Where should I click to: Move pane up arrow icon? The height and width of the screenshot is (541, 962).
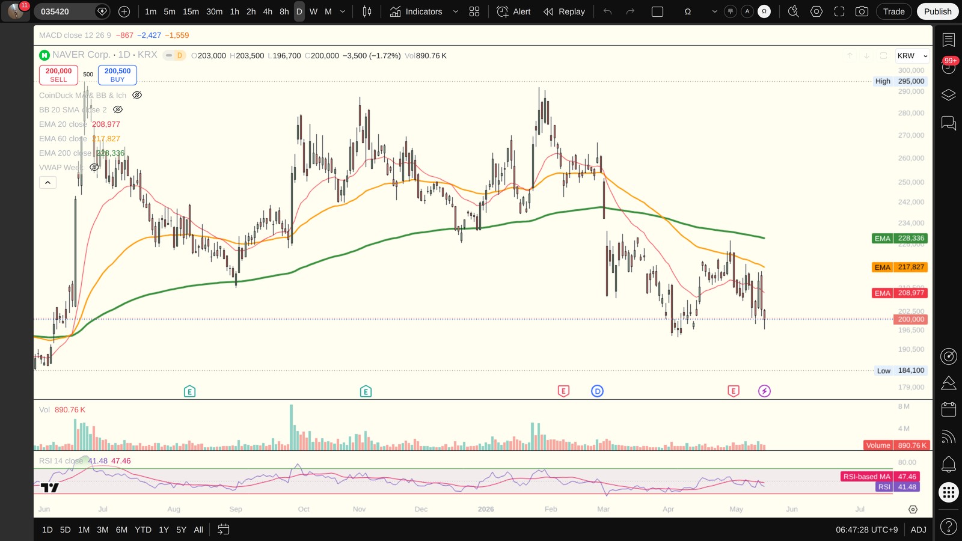point(850,55)
